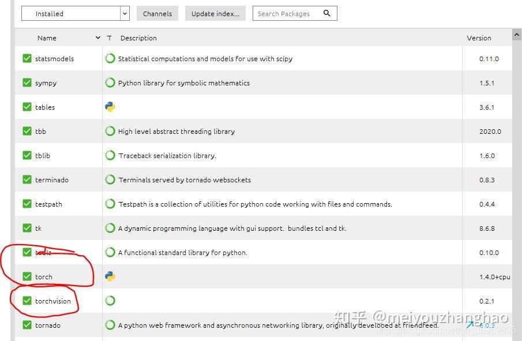Click the conda circle icon beside sympy
This screenshot has width=522, height=341.
point(110,83)
